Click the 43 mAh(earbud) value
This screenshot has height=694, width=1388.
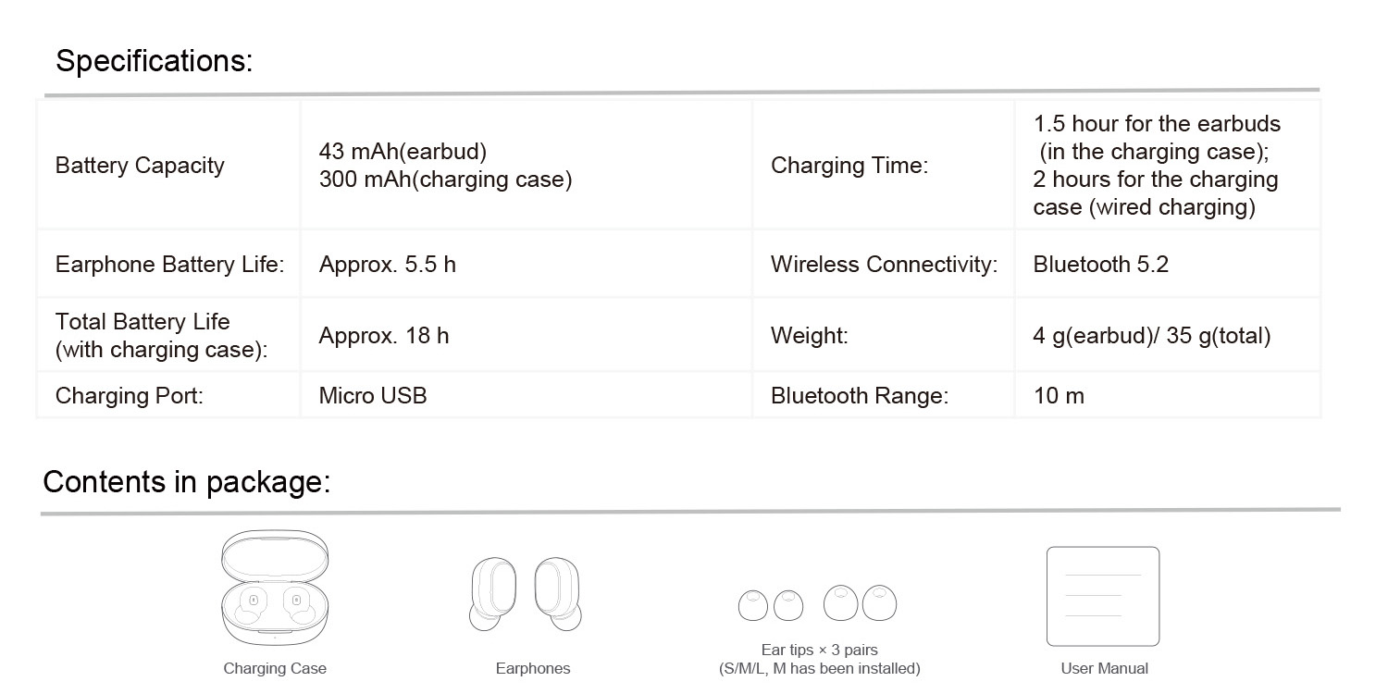[x=403, y=152]
